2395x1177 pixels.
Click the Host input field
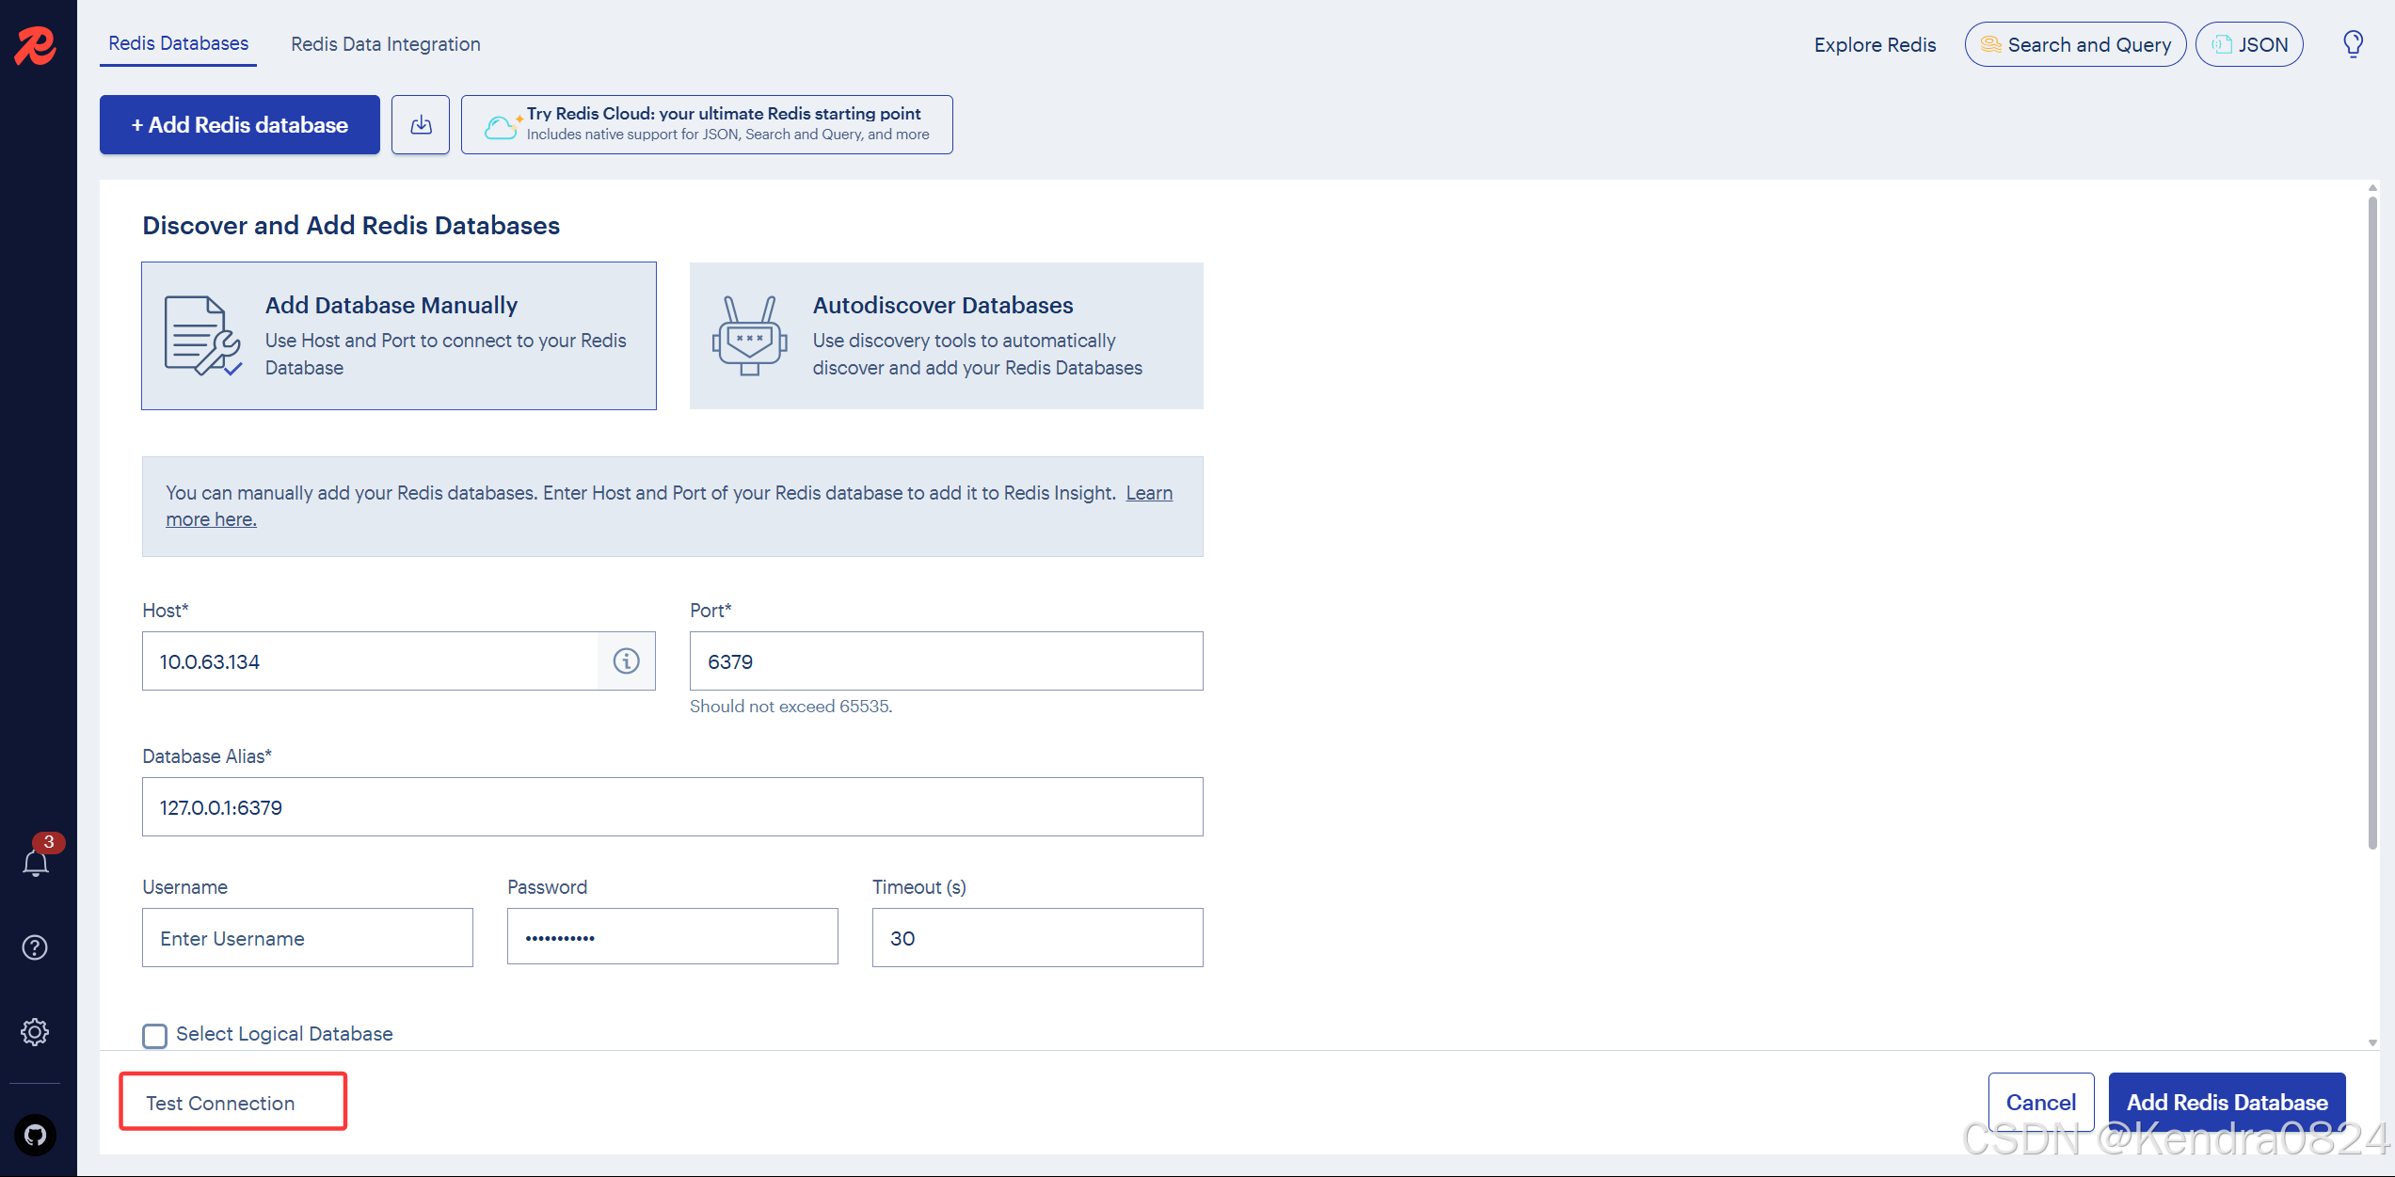pyautogui.click(x=370, y=661)
